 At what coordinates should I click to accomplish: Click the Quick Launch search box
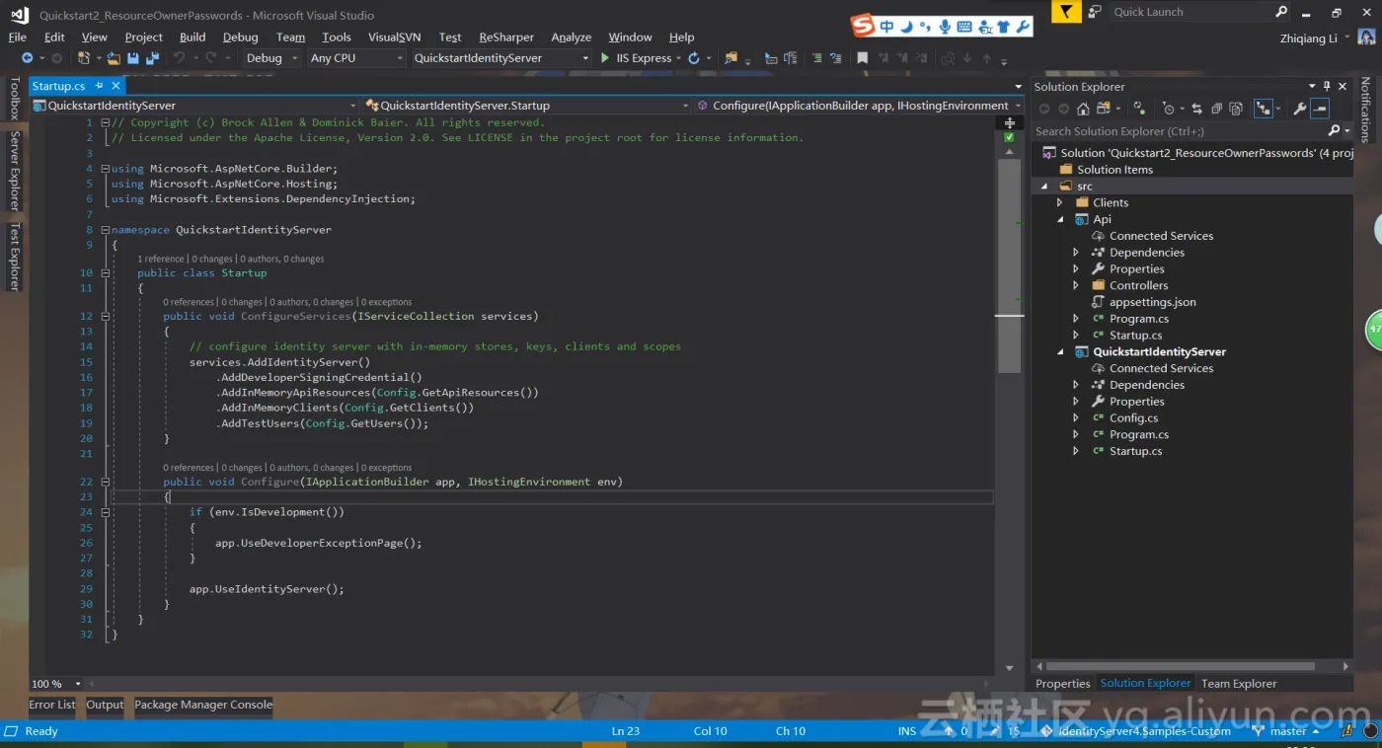click(x=1190, y=12)
